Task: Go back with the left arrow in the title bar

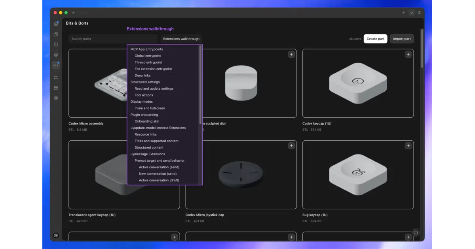Action: pos(74,13)
